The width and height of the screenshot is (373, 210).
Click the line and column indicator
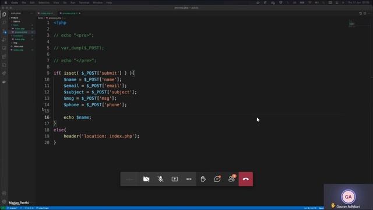310,208
